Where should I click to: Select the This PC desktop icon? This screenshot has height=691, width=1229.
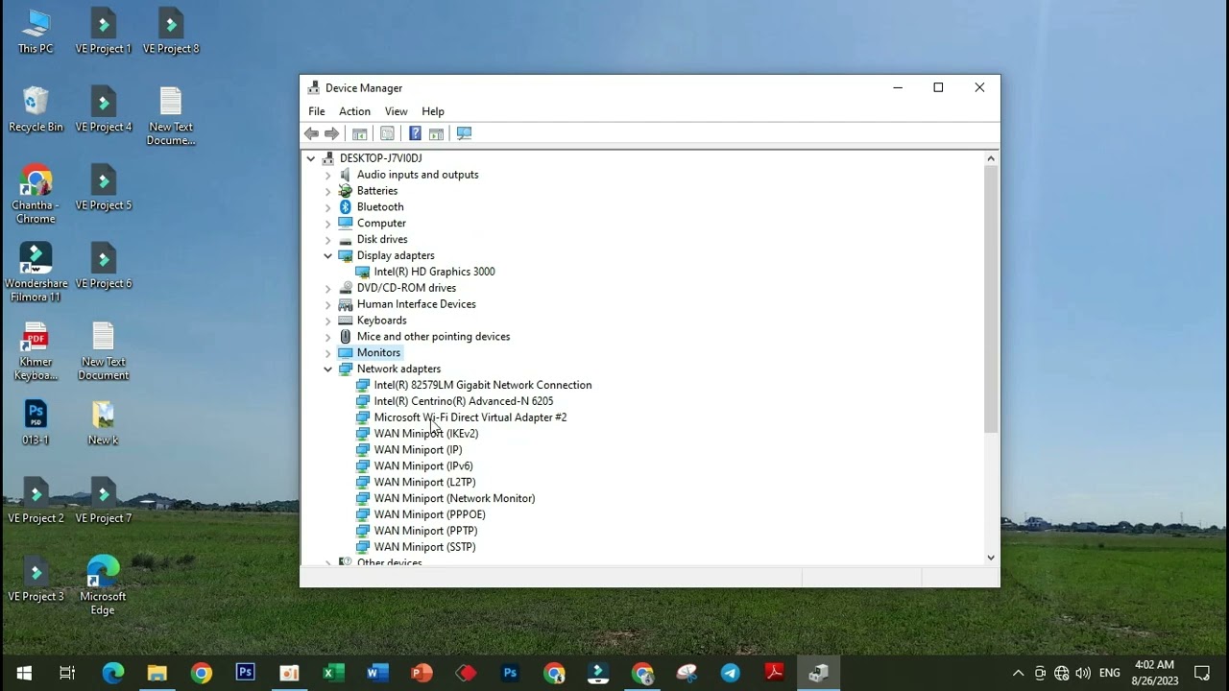36,32
